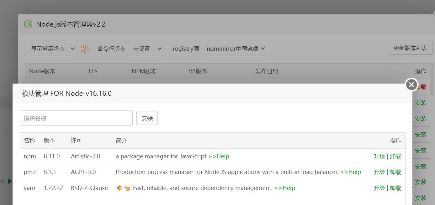Click the pm2 module name cell

30,172
